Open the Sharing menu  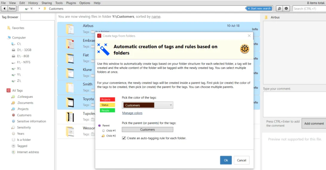click(47, 3)
